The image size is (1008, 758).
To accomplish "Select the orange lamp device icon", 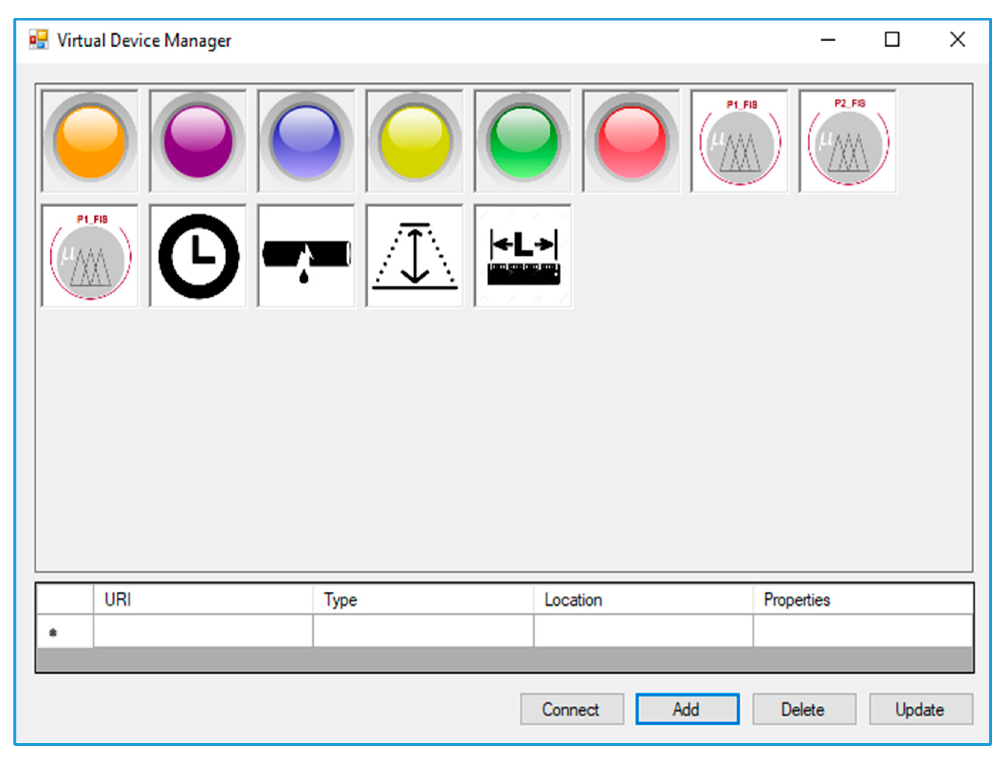I will point(90,141).
